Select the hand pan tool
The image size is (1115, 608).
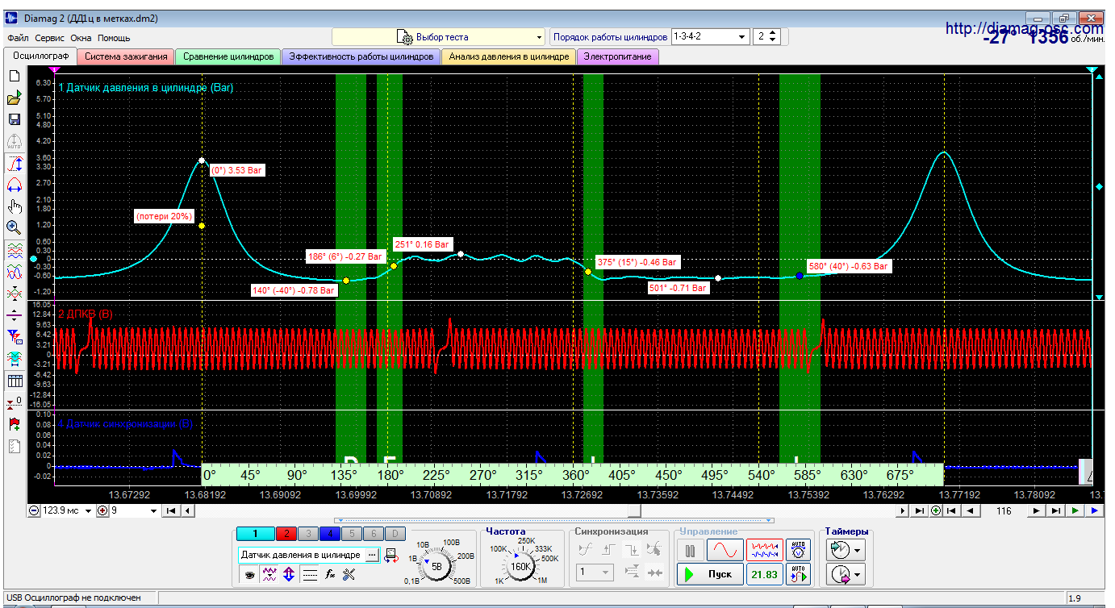click(x=14, y=206)
